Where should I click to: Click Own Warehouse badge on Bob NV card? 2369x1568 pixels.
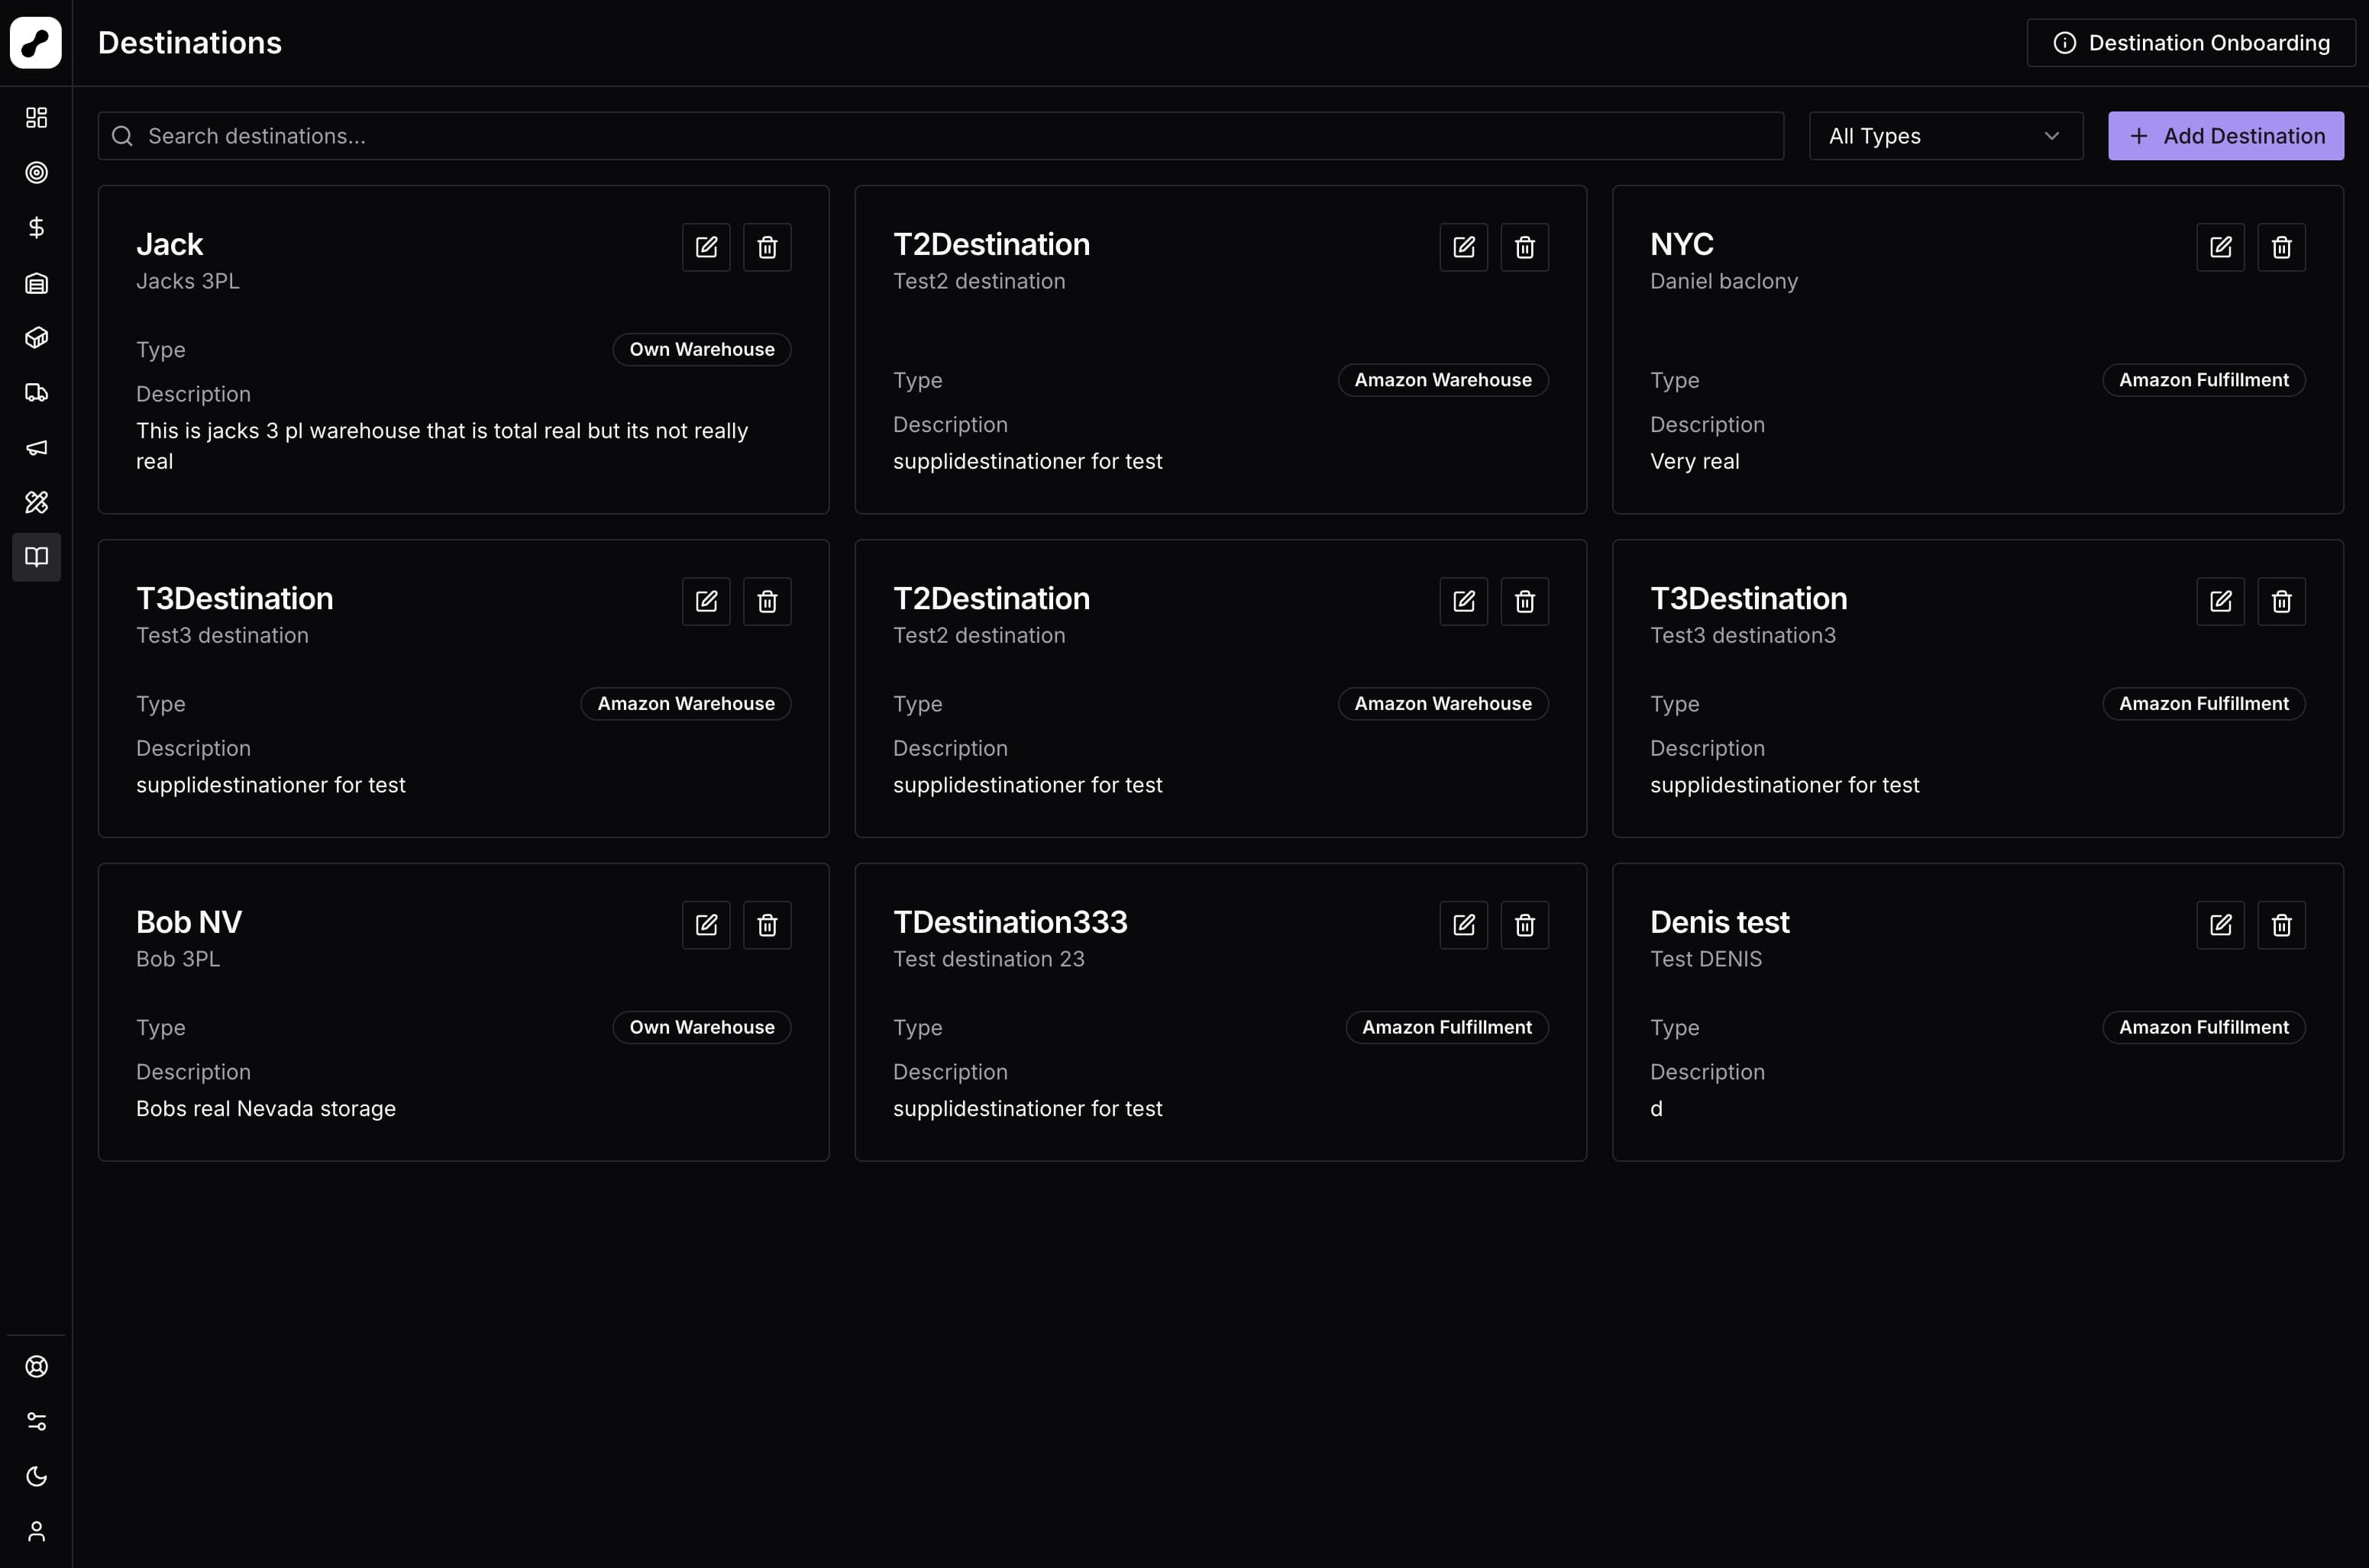701,1028
